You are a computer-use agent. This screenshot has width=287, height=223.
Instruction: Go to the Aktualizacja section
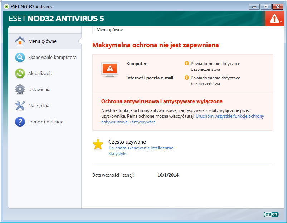45,74
